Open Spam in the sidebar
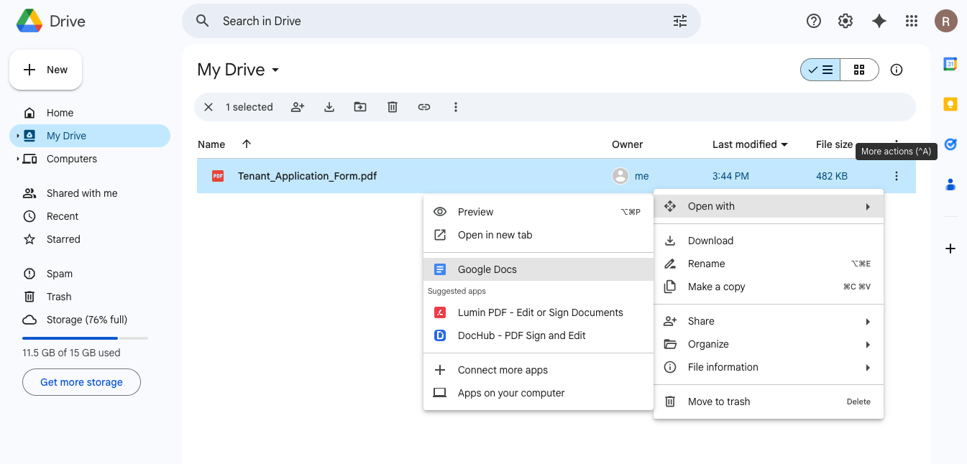 click(90, 274)
